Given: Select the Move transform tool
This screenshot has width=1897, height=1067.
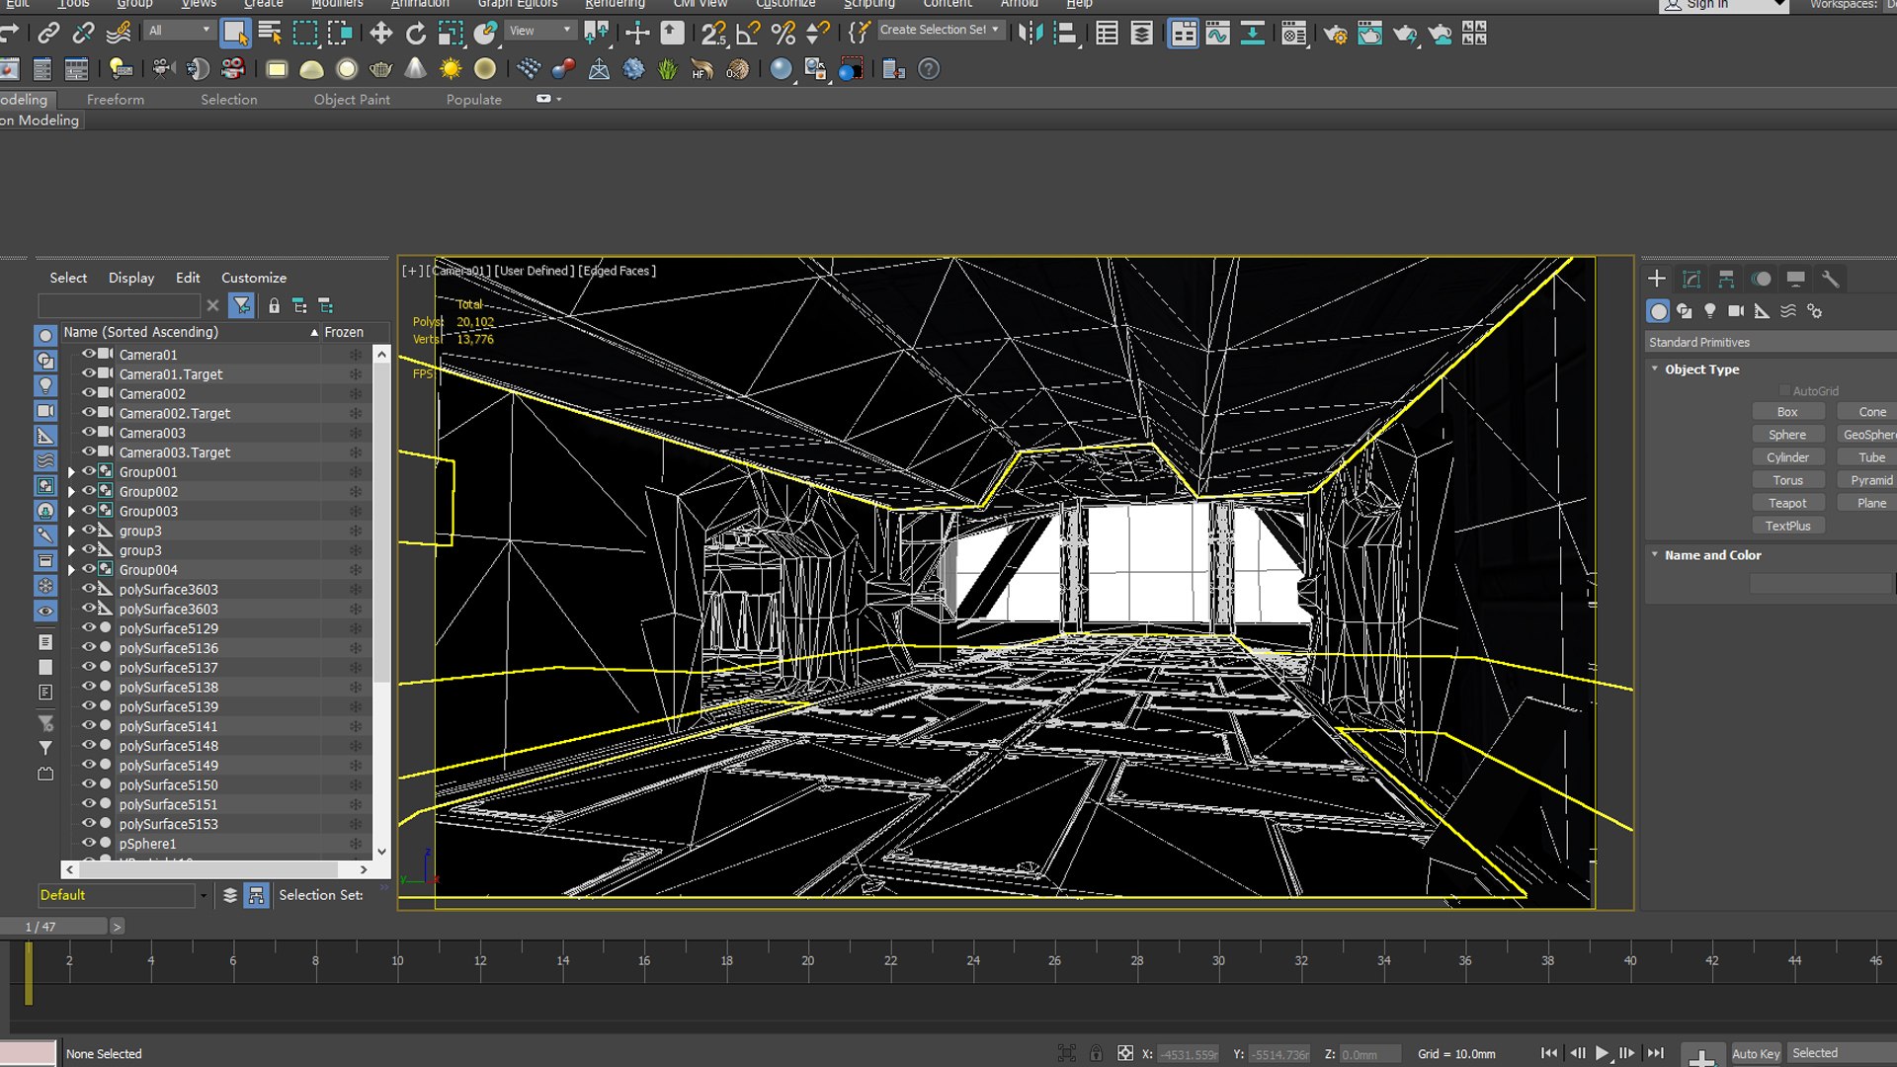Looking at the screenshot, I should pyautogui.click(x=380, y=34).
